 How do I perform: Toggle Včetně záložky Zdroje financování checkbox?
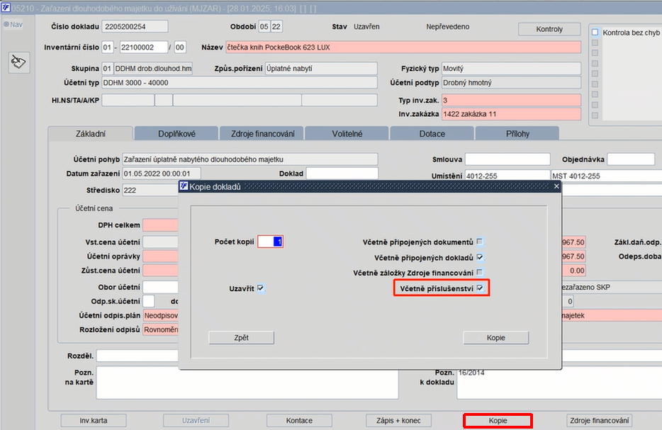tap(480, 273)
